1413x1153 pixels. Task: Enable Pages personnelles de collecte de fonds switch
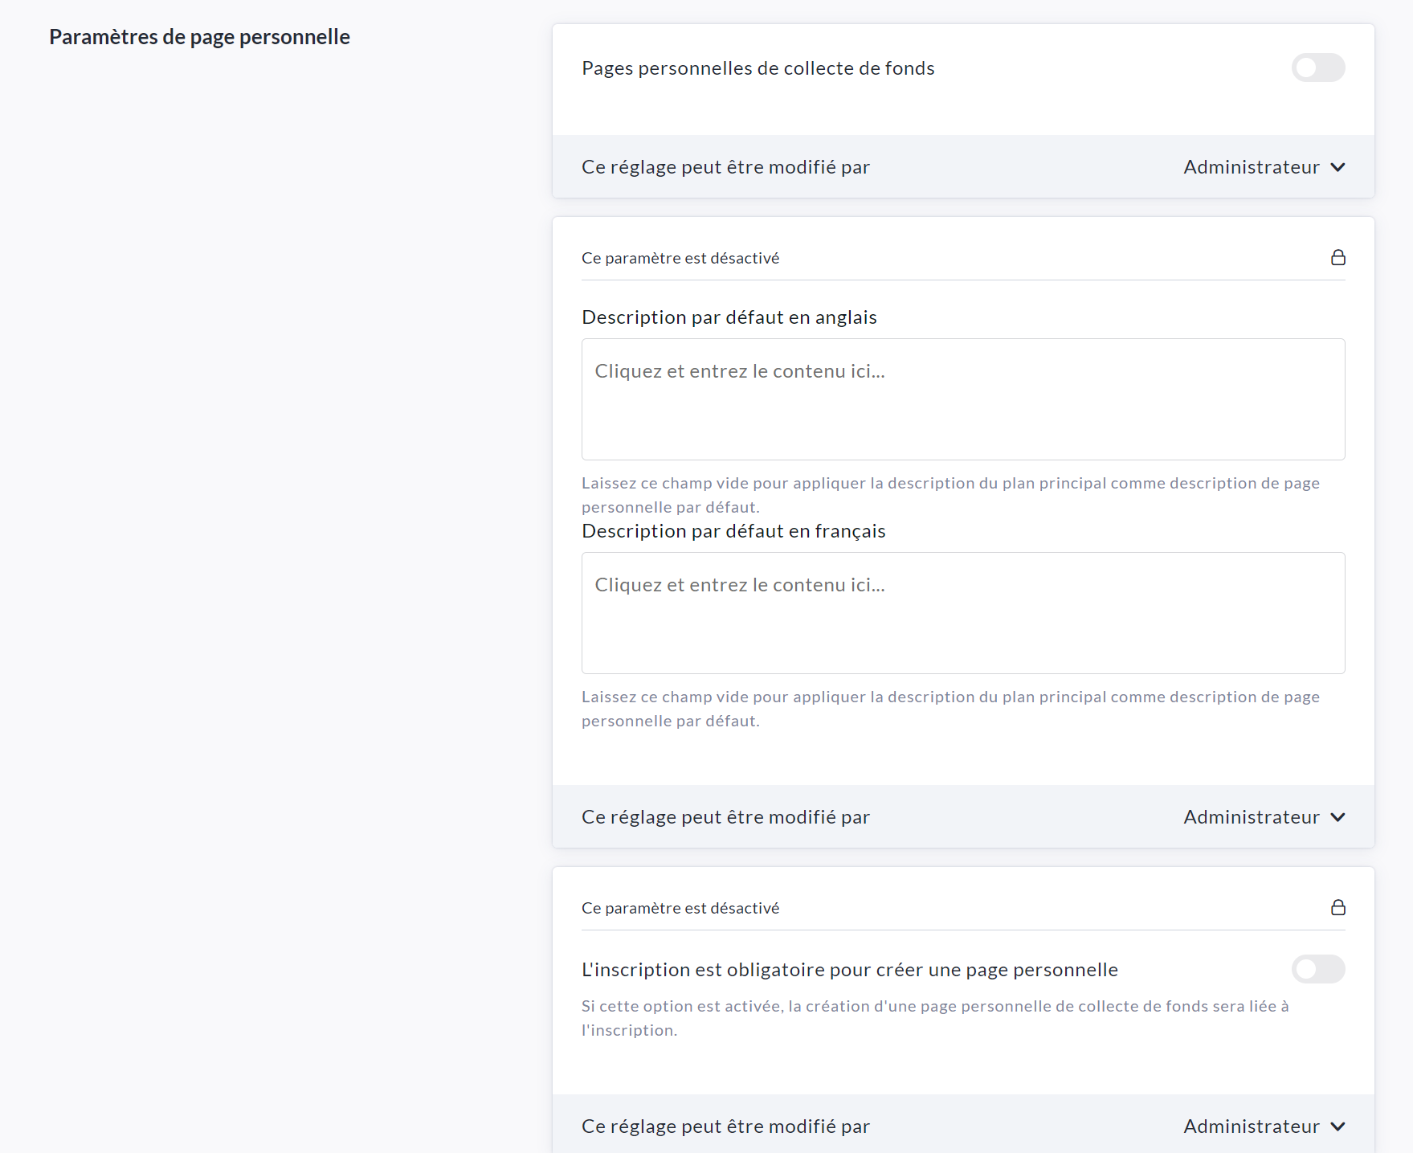click(1317, 67)
